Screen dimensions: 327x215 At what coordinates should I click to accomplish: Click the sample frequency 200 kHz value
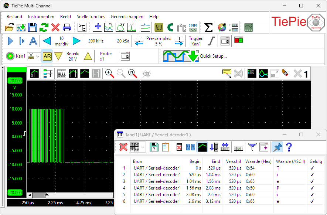click(x=96, y=41)
